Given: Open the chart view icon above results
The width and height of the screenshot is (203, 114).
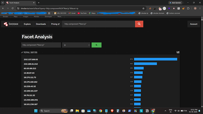Looking at the screenshot, I should [178, 52].
